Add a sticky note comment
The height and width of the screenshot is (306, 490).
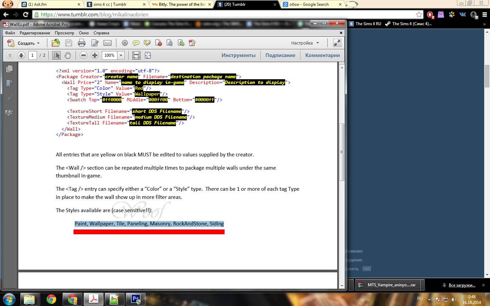click(x=136, y=43)
